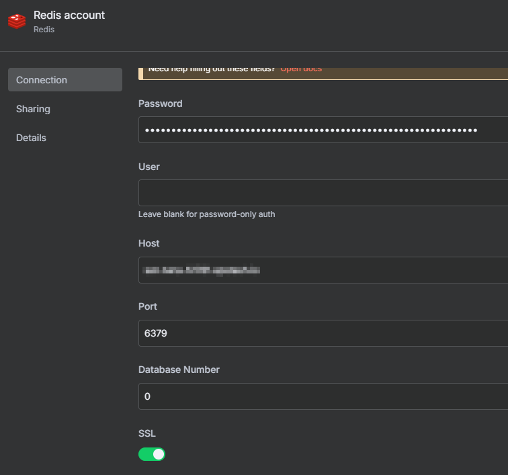508x475 pixels.
Task: Click the User field label
Action: click(x=149, y=167)
